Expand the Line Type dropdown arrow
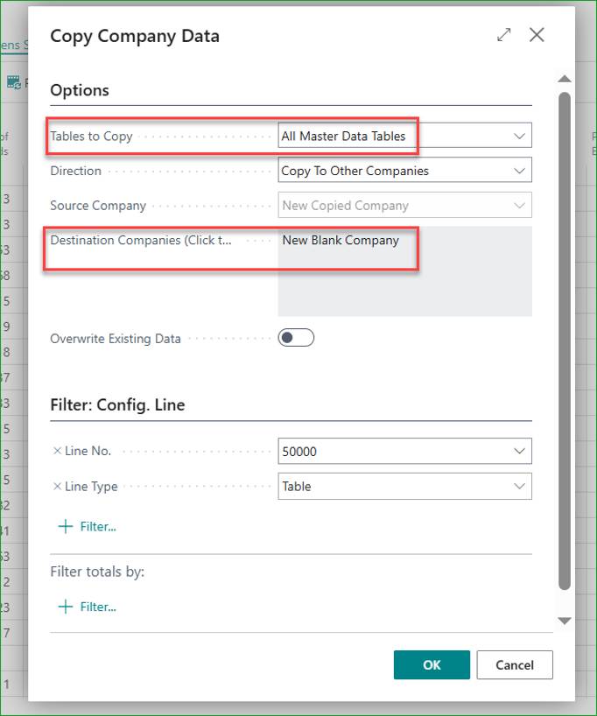The image size is (597, 716). pyautogui.click(x=519, y=487)
